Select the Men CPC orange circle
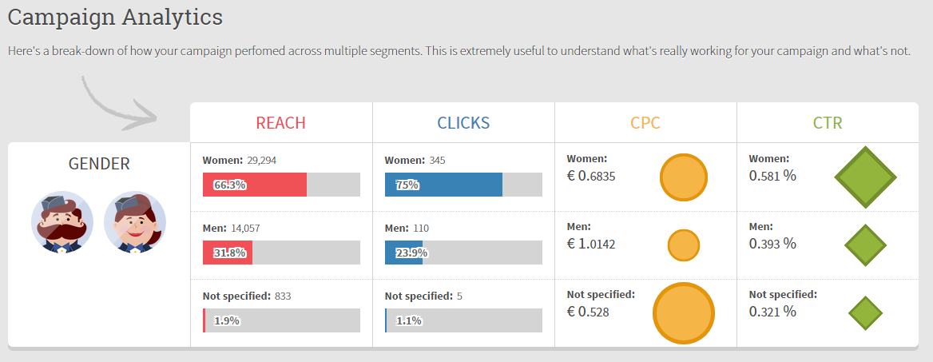 pos(684,245)
